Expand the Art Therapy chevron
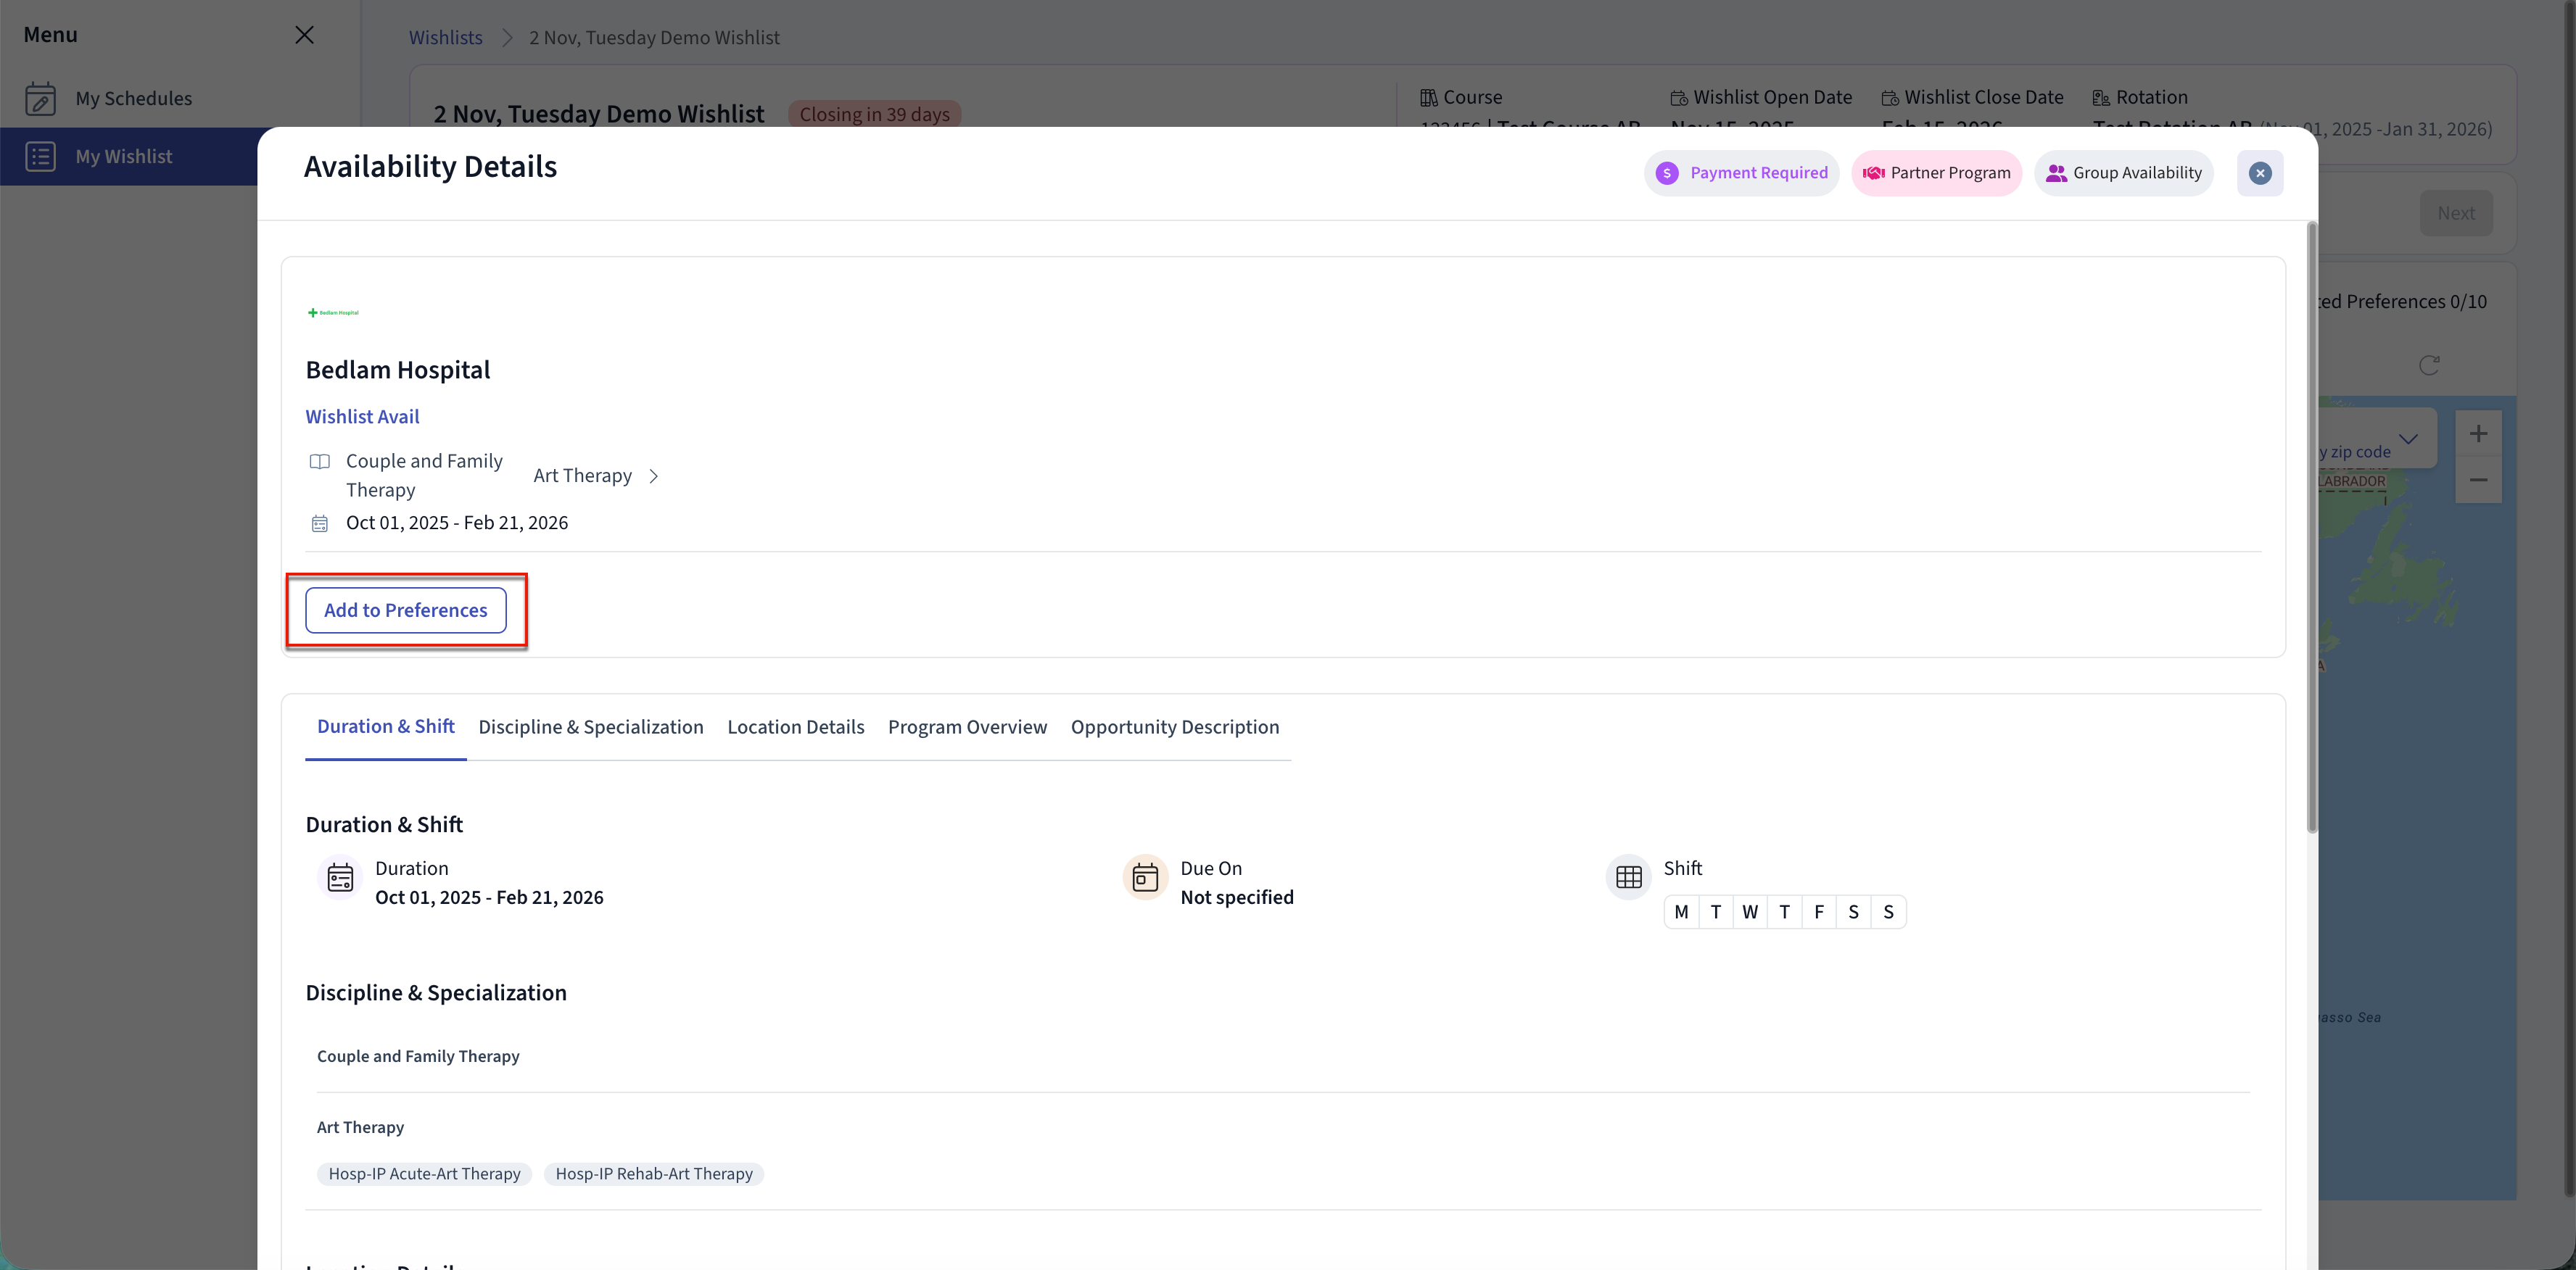The height and width of the screenshot is (1270, 2576). [x=654, y=477]
